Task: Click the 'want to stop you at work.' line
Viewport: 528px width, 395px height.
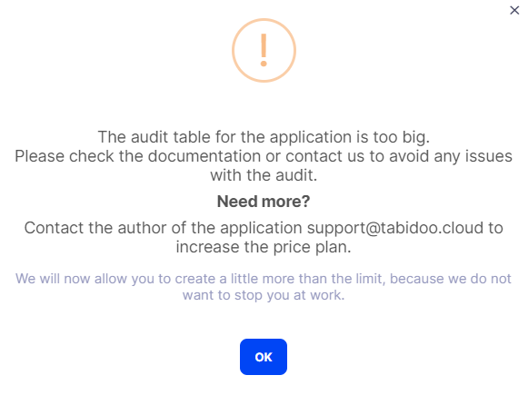Action: pos(264,295)
